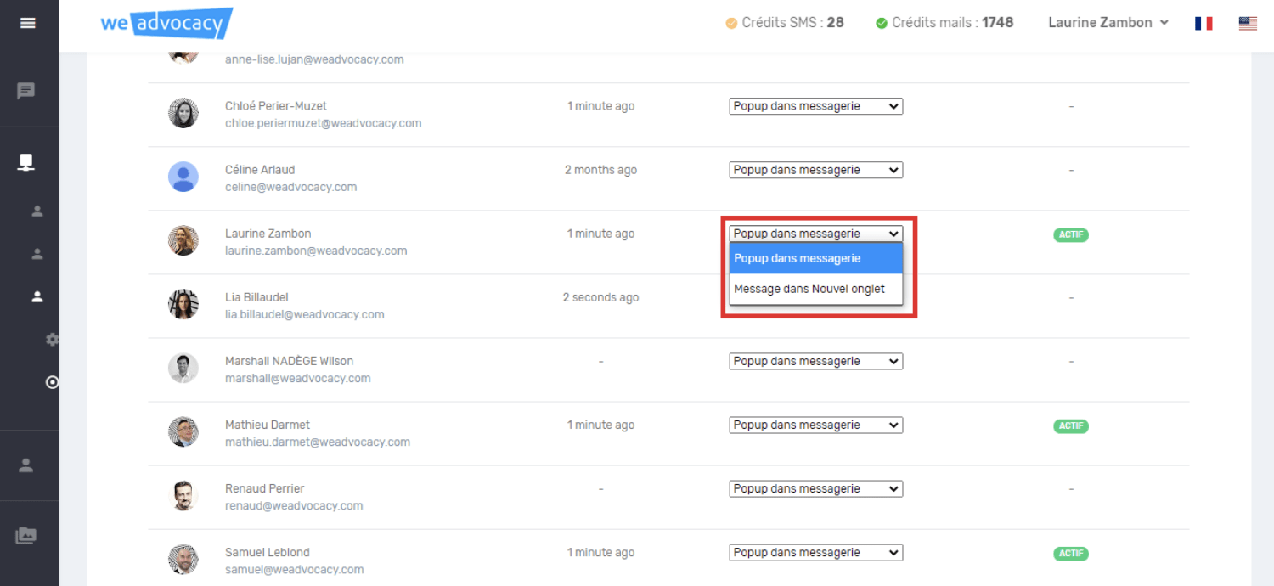The height and width of the screenshot is (586, 1274).
Task: Click ACTIF badge in Samuel Leblond's row
Action: [x=1071, y=554]
